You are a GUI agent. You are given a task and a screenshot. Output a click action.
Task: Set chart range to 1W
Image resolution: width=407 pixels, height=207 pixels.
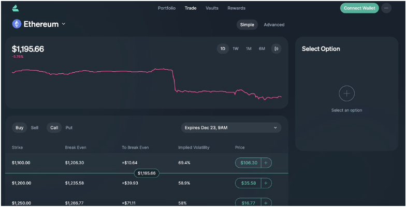[x=236, y=49]
